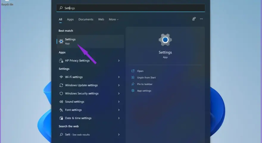
Task: Open Sound settings result
Action: (x=90, y=102)
